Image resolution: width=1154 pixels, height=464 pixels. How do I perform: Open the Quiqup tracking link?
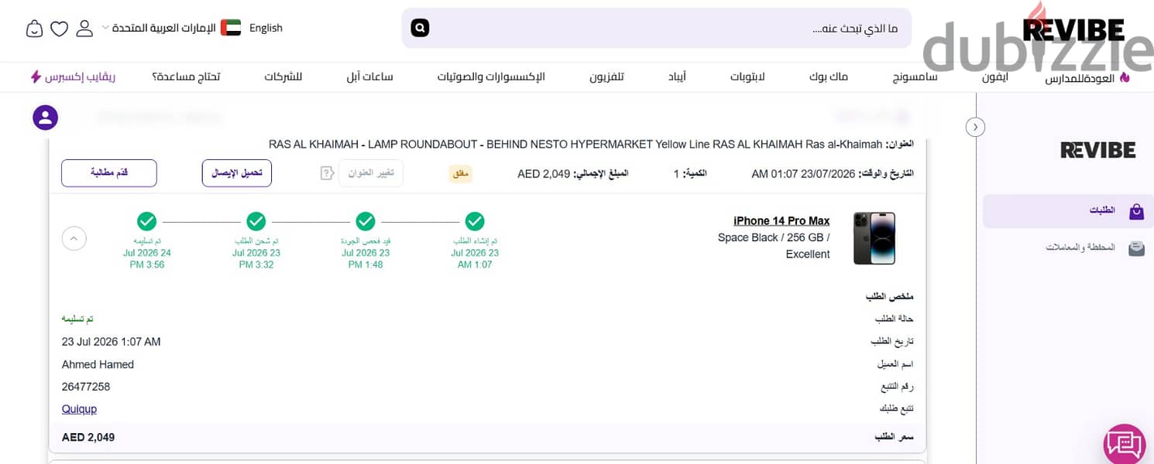point(79,409)
